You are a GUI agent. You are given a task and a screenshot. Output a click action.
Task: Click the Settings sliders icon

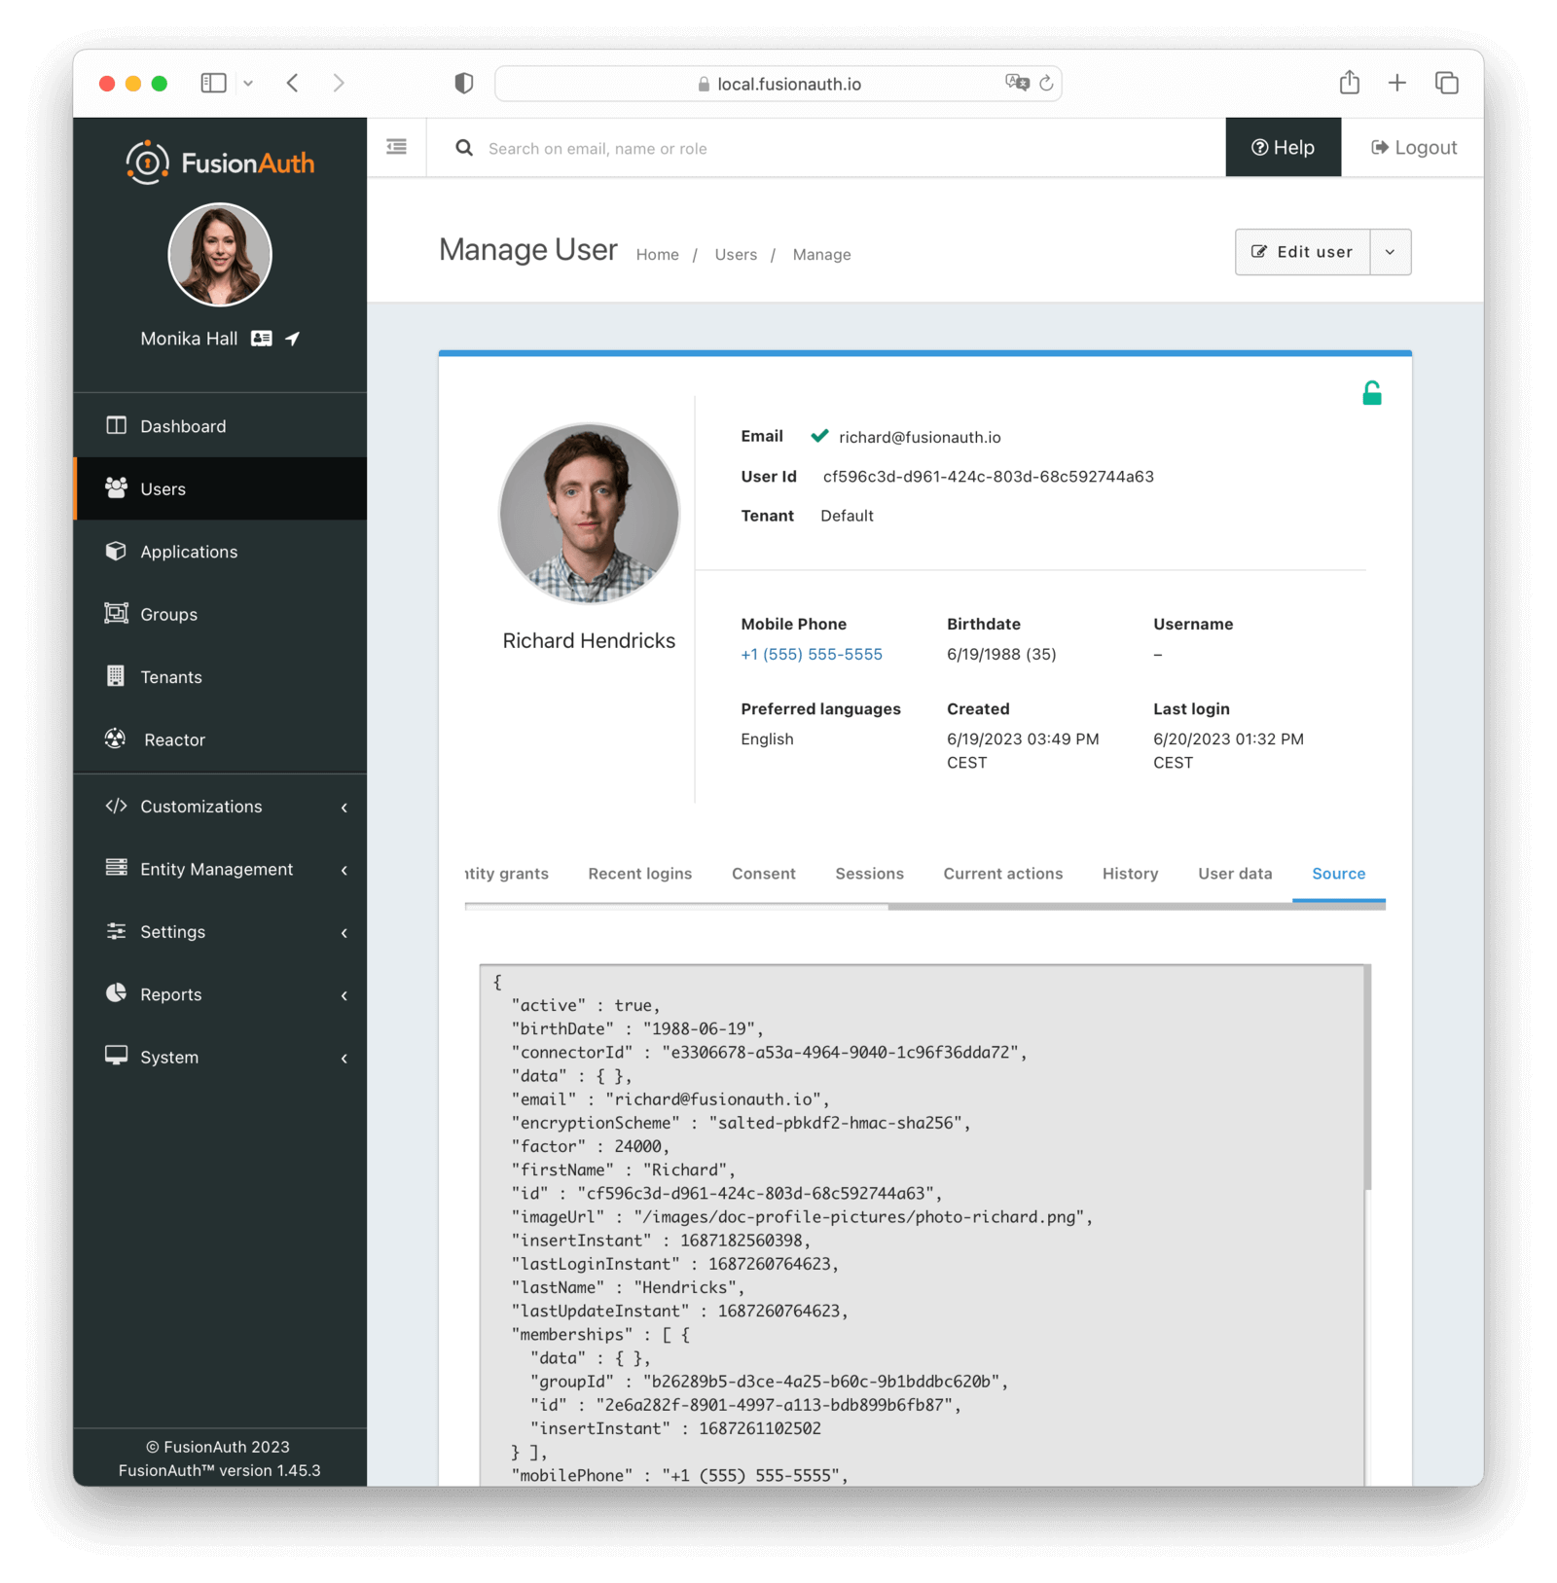point(116,931)
